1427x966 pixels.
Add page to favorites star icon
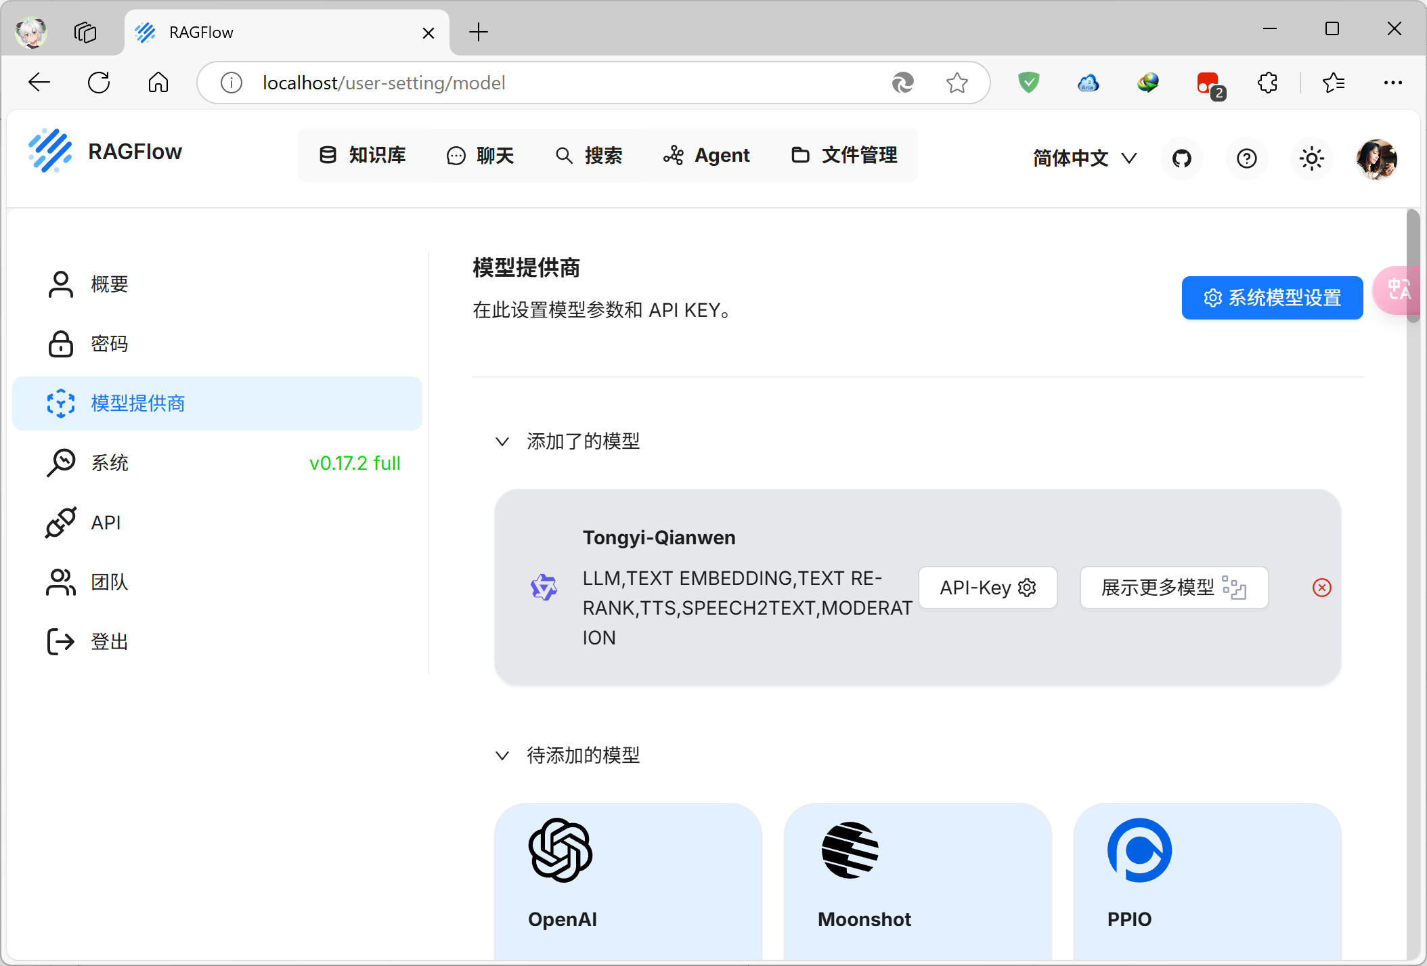(x=957, y=83)
